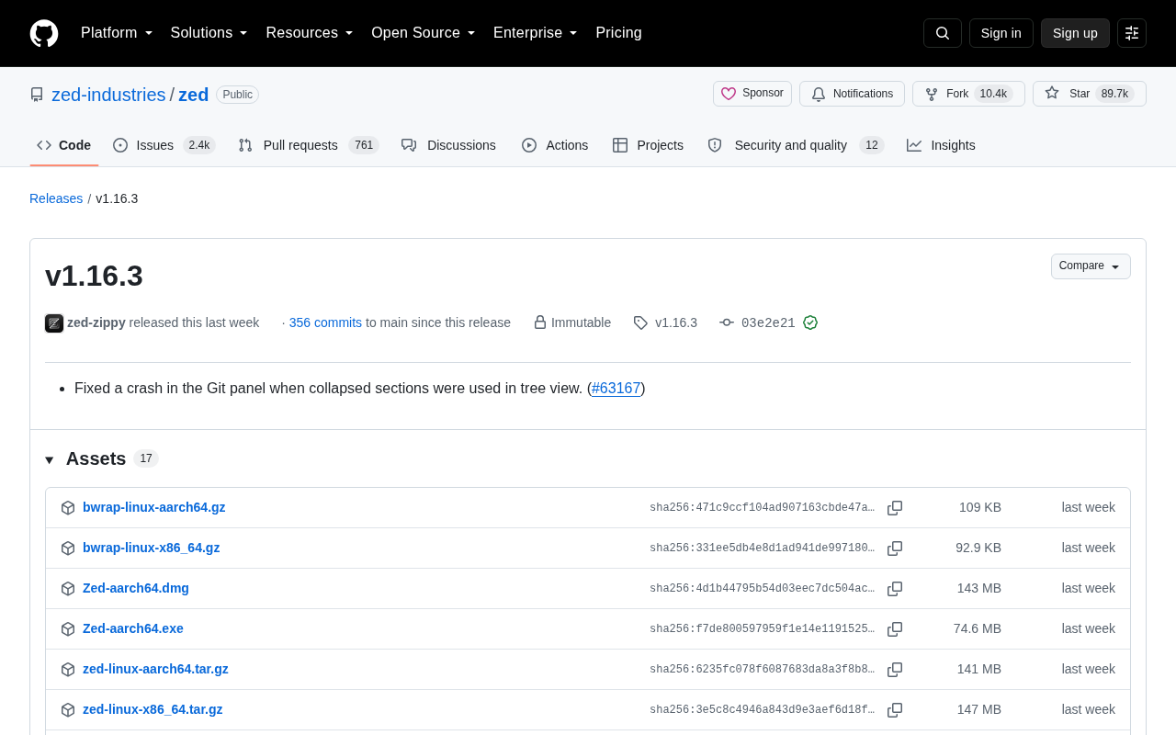
Task: Click the Sign up button
Action: coord(1075,33)
